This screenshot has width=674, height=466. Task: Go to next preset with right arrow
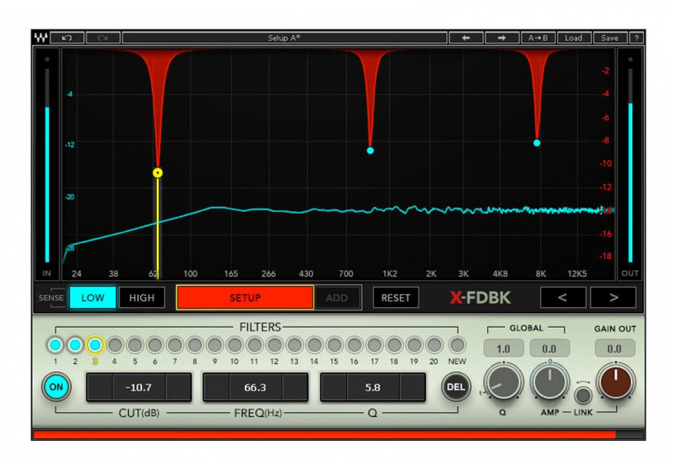[x=502, y=38]
